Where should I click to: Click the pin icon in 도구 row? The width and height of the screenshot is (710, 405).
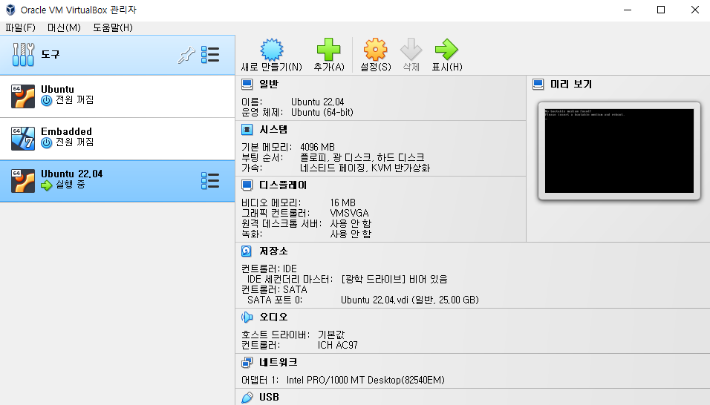click(186, 55)
